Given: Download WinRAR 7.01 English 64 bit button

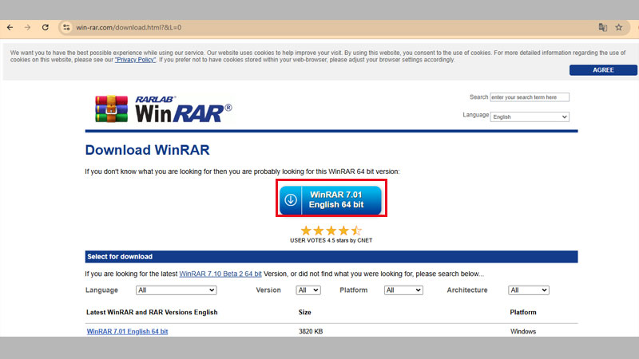Looking at the screenshot, I should click(x=331, y=200).
